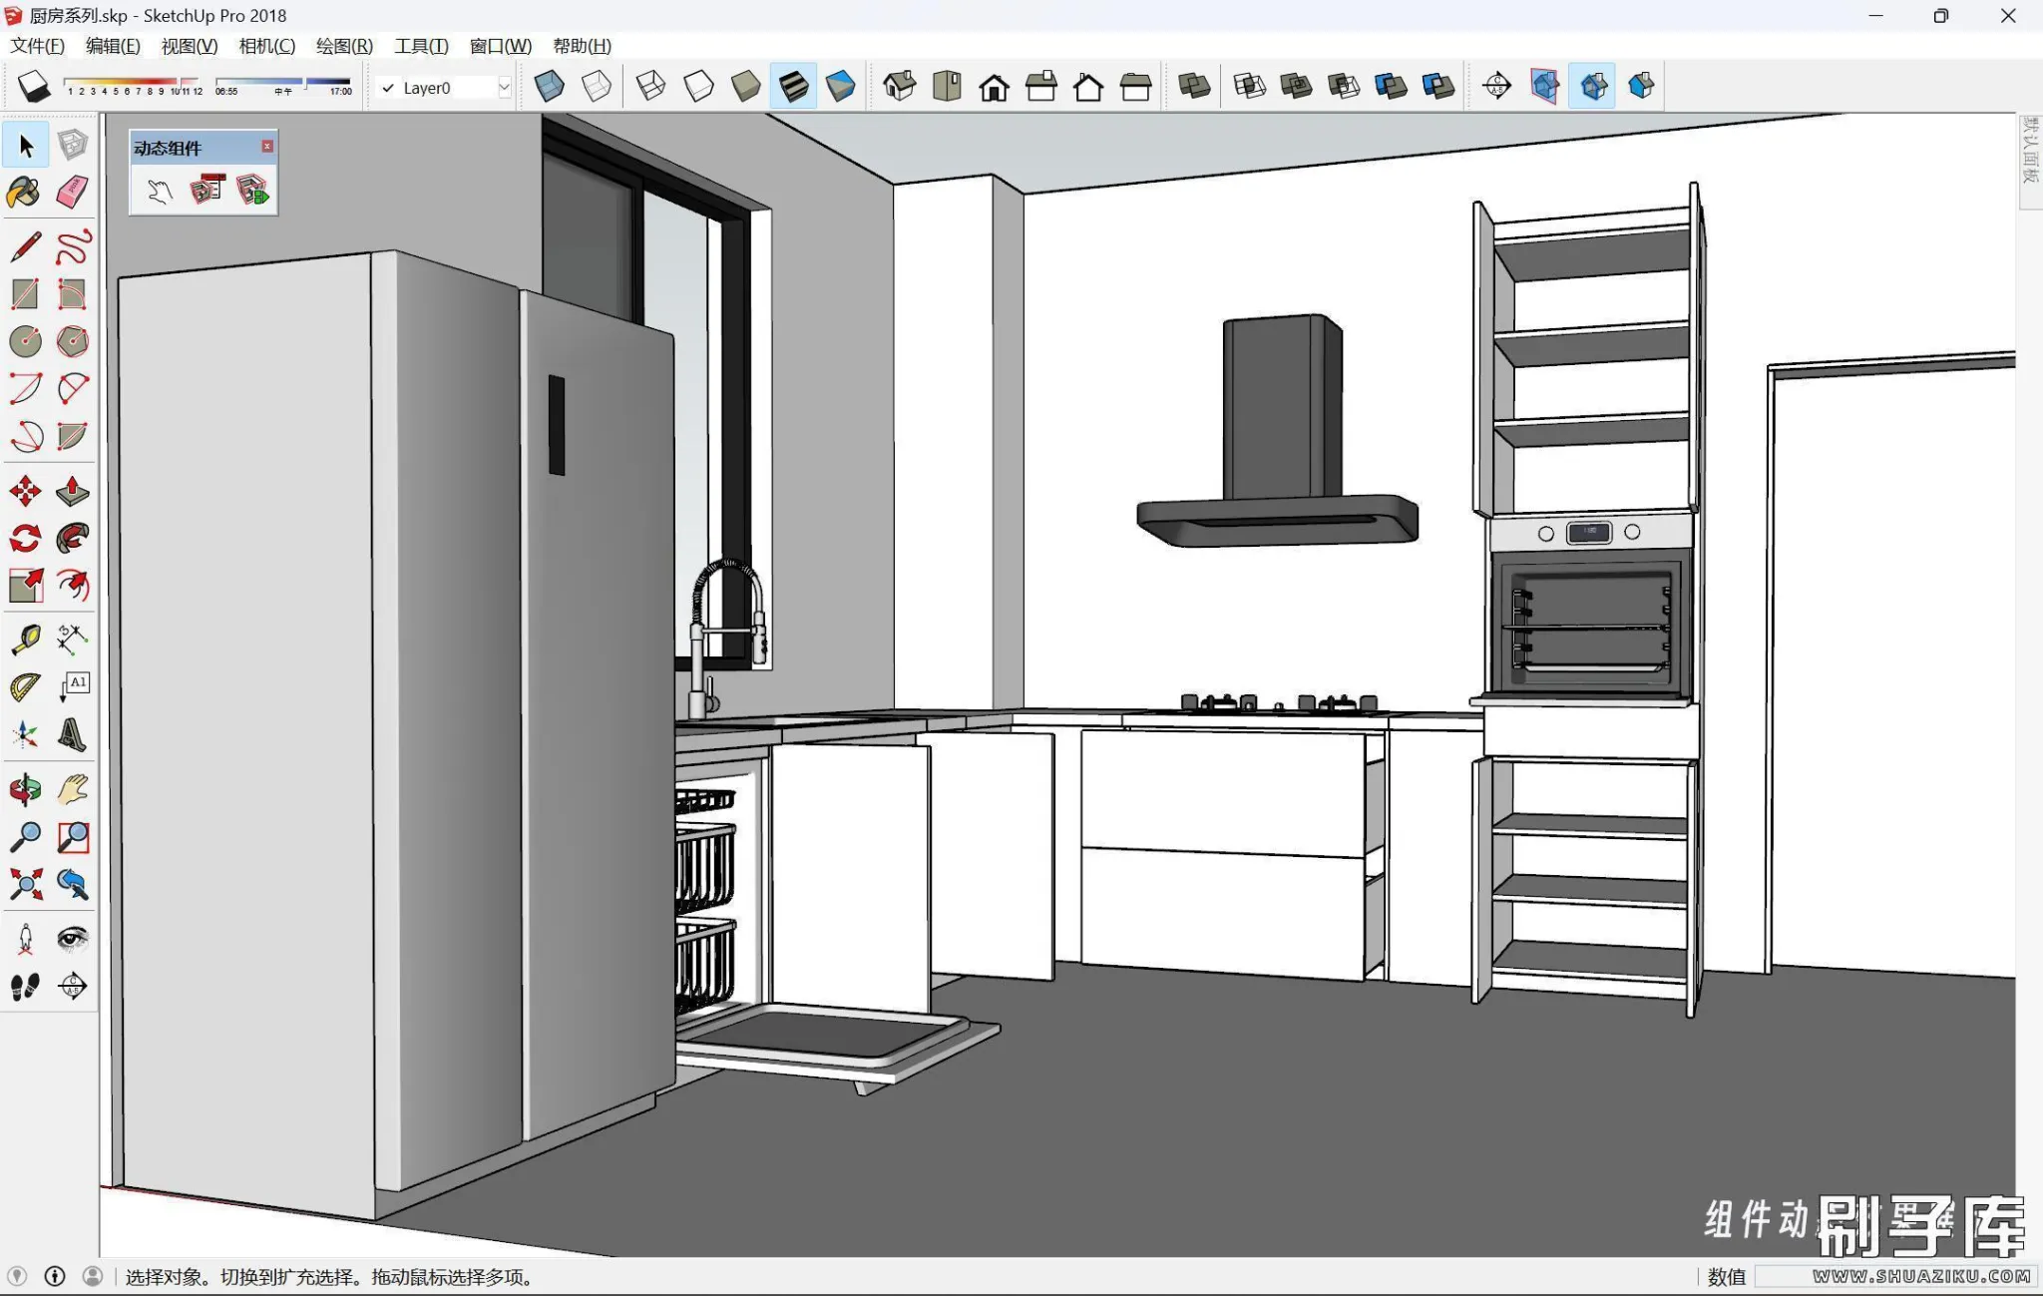2043x1296 pixels.
Task: Open the 窗口(W) window menu
Action: (x=500, y=46)
